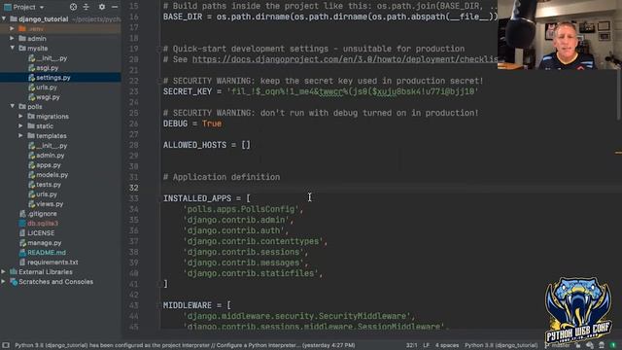The width and height of the screenshot is (622, 350).
Task: Open README.md file
Action: point(47,253)
